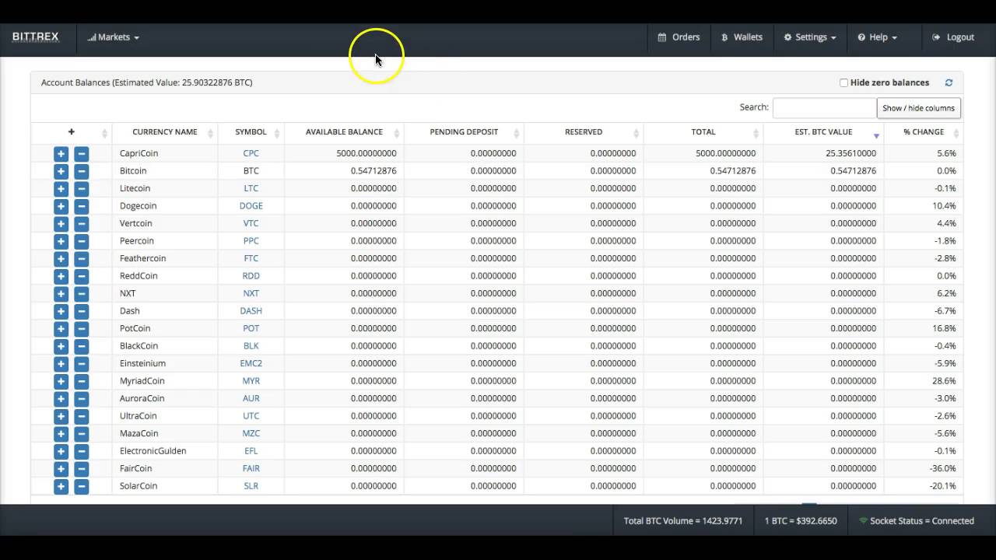Expand the Settings dropdown
The image size is (996, 560).
click(x=810, y=37)
